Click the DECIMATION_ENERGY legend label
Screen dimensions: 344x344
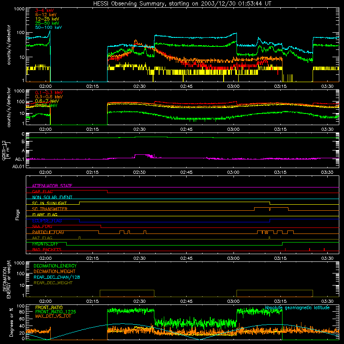pyautogui.click(x=55, y=266)
